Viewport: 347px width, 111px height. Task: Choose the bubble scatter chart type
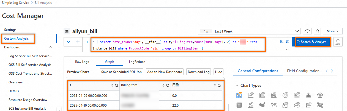click(x=250, y=105)
